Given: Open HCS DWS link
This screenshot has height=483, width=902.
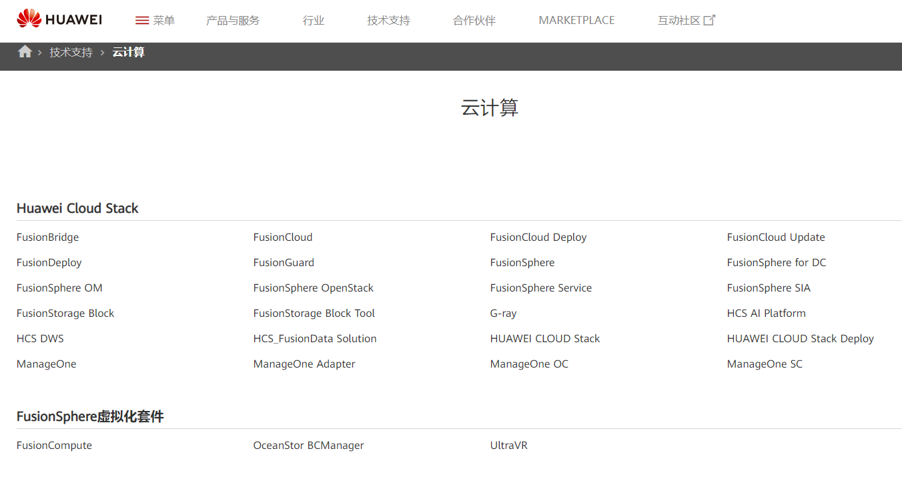Looking at the screenshot, I should point(40,339).
